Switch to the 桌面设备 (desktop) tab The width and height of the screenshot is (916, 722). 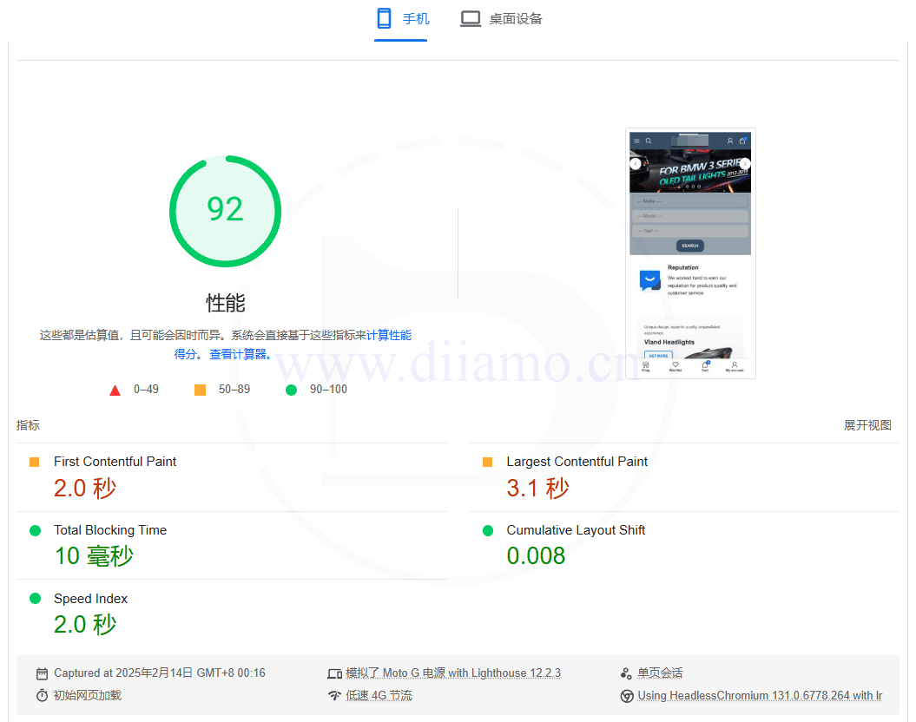(x=501, y=19)
